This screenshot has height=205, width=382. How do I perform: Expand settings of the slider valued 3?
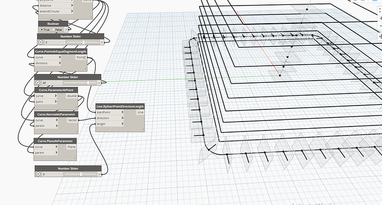pos(40,42)
